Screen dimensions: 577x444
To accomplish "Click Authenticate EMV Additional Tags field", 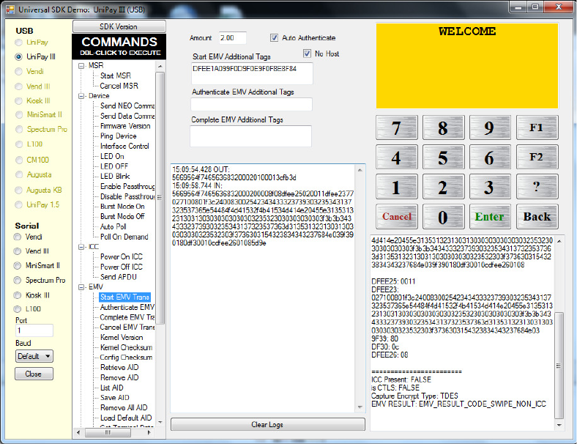I will point(251,104).
